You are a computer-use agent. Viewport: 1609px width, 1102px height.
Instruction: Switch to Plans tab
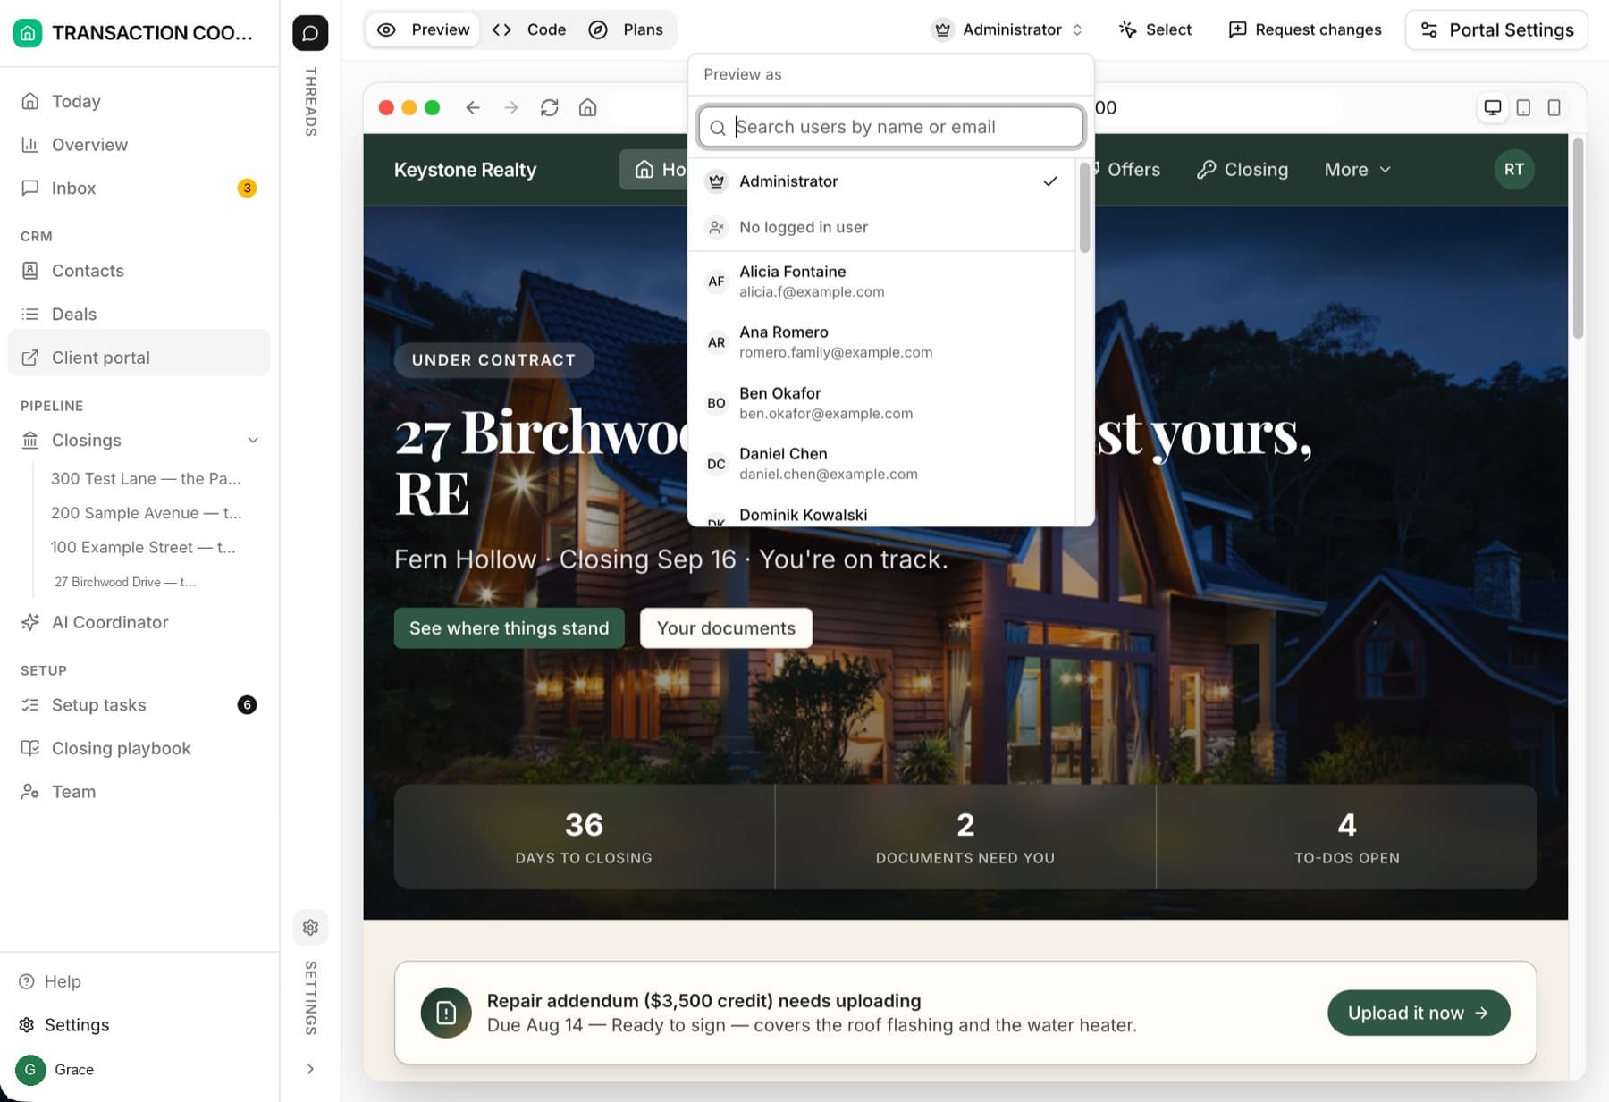coord(626,29)
